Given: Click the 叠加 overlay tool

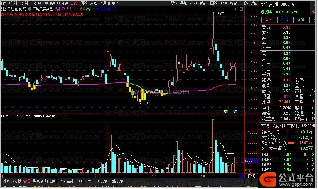Looking at the screenshot, I should [184, 3].
